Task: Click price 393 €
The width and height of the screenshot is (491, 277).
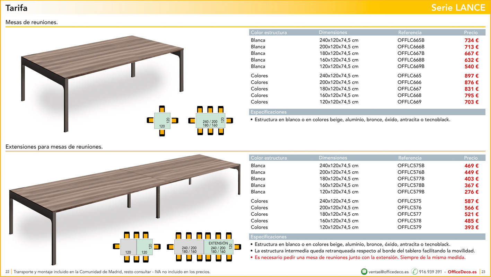Action: pyautogui.click(x=472, y=227)
